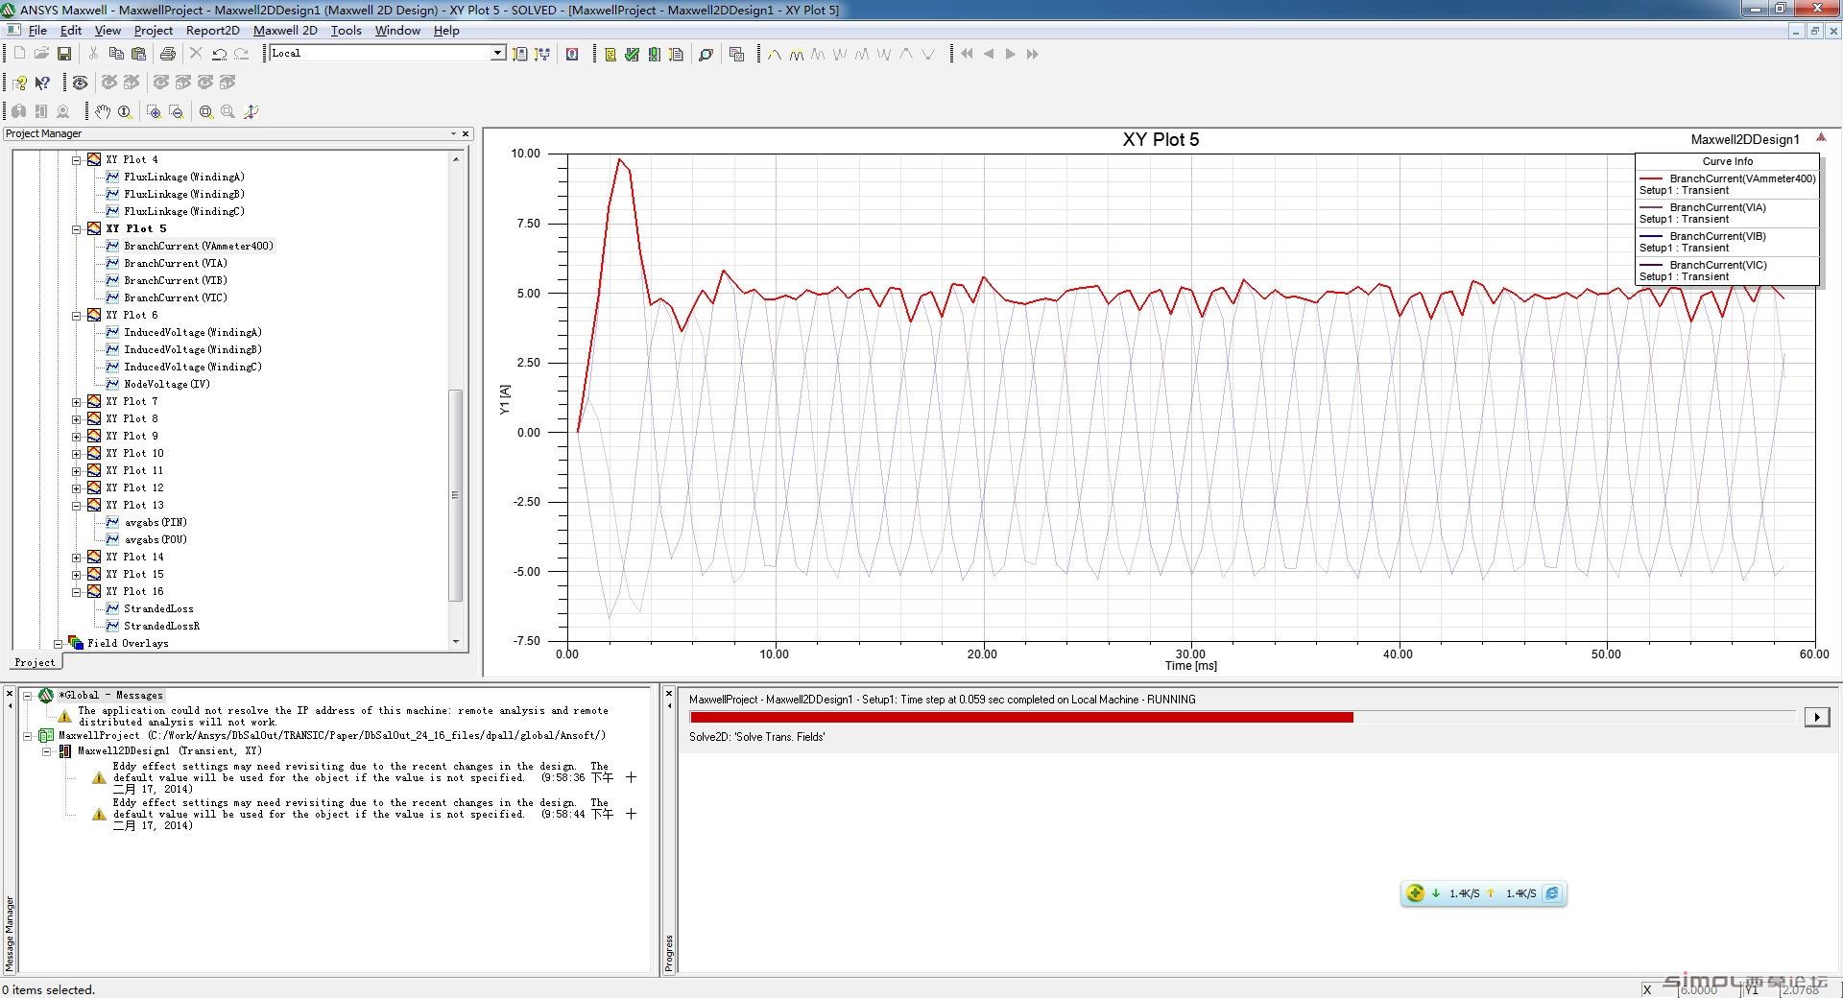Click the help question mark icon
The width and height of the screenshot is (1843, 998).
point(19,83)
